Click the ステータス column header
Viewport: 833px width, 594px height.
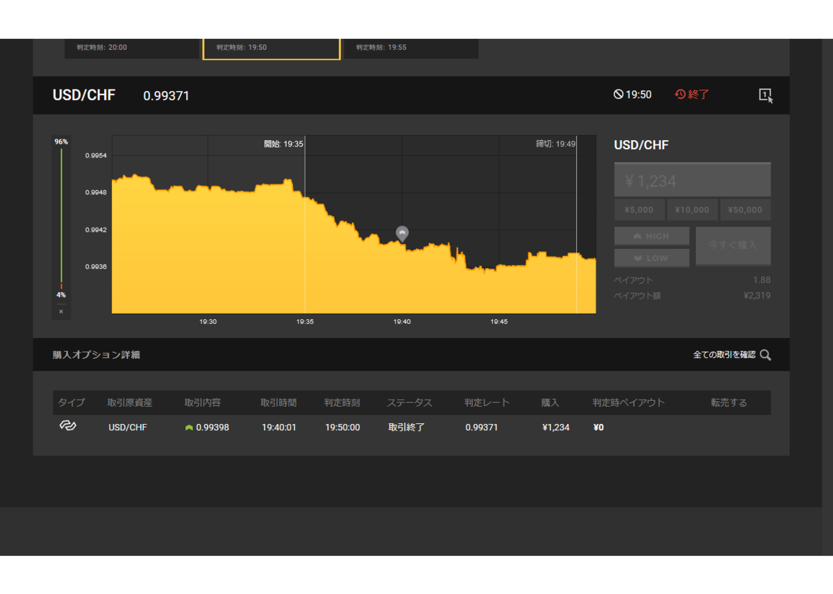(x=409, y=402)
